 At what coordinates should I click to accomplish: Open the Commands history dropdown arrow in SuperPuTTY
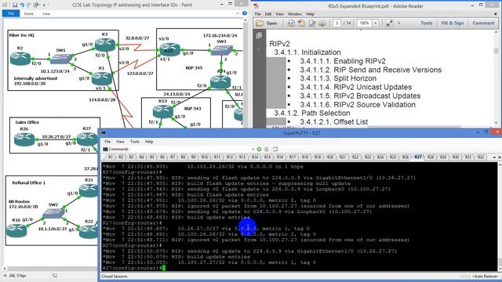point(253,150)
